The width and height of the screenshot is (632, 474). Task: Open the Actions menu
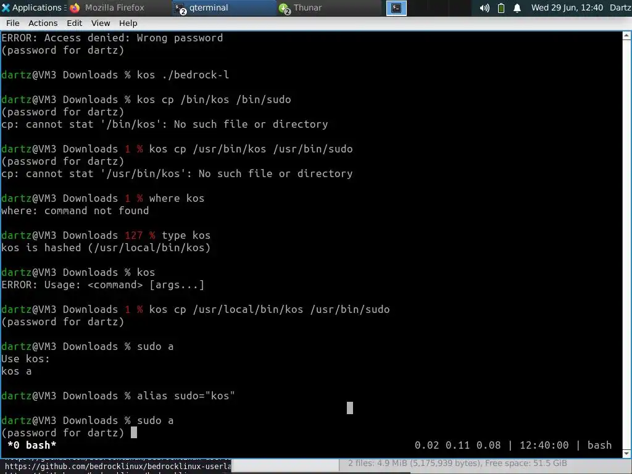coord(43,23)
